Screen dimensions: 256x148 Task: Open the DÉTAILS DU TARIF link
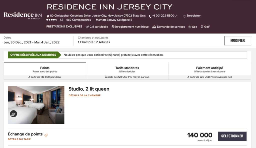click(x=19, y=139)
